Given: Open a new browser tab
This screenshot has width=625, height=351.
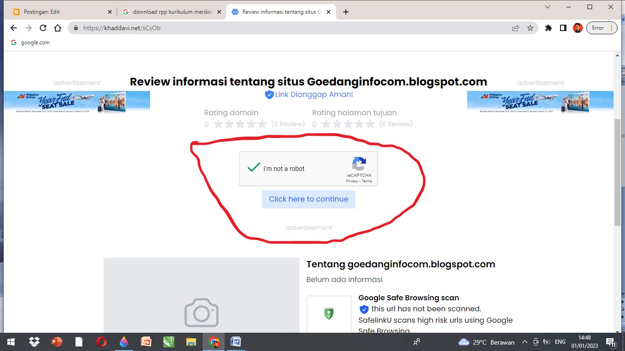Looking at the screenshot, I should click(346, 12).
